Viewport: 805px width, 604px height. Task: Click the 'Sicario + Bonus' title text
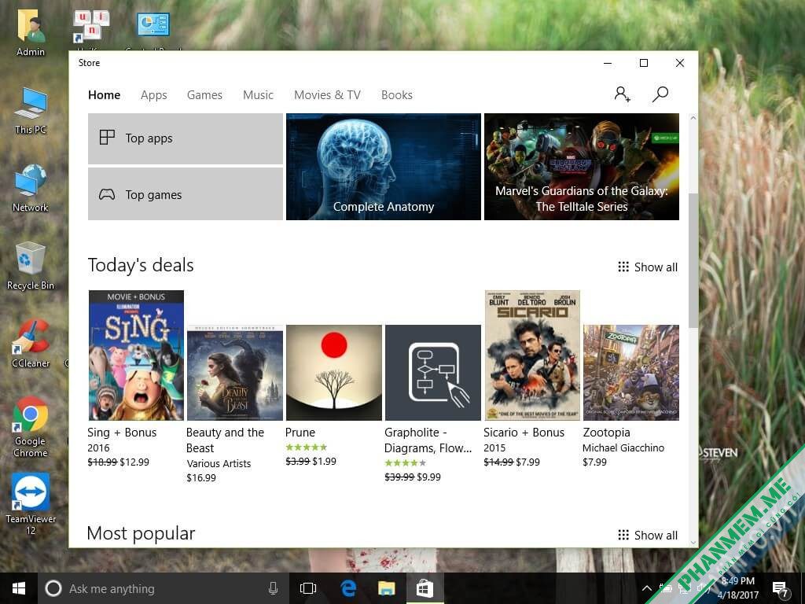[524, 433]
